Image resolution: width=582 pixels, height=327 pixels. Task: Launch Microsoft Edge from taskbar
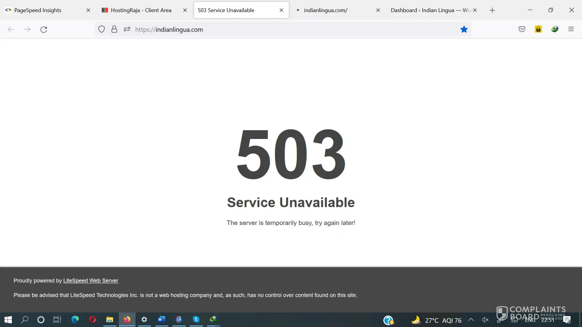(x=75, y=319)
